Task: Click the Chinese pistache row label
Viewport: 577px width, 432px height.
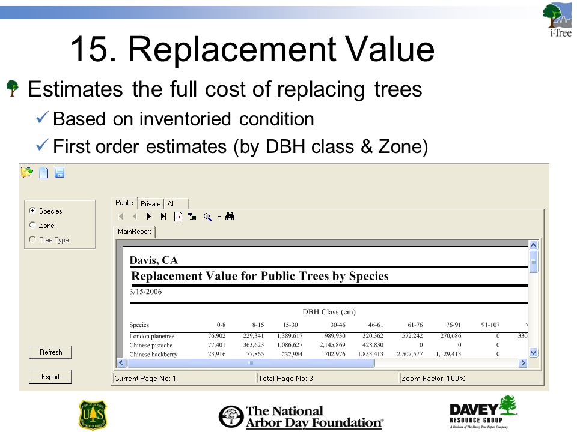Action: click(151, 346)
